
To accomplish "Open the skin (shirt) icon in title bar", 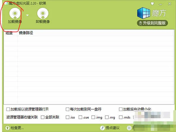I will [x=152, y=4].
